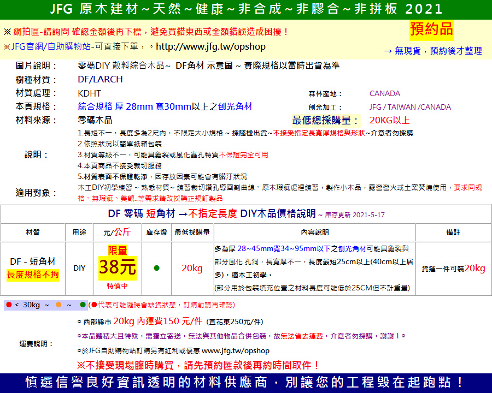Screen dimensions: 492x393
Task: Select the red '20KG以上' value
Action: [x=389, y=120]
